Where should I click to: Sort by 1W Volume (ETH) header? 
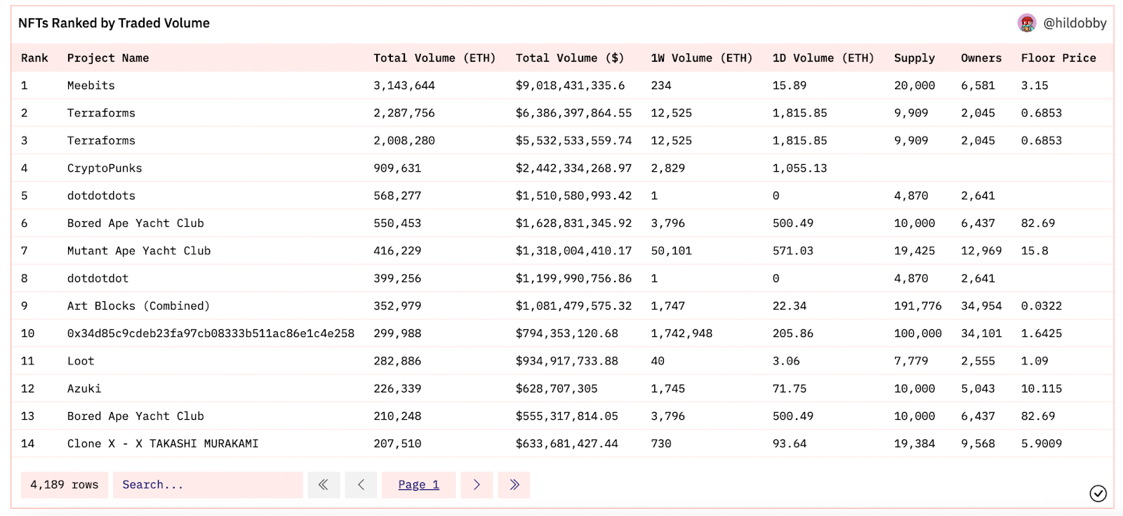[701, 58]
